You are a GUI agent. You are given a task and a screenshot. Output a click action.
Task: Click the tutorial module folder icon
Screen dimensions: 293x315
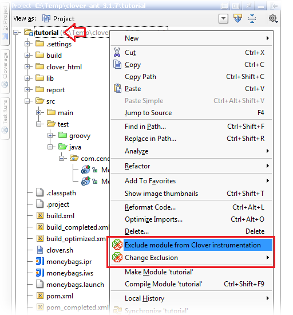point(28,32)
